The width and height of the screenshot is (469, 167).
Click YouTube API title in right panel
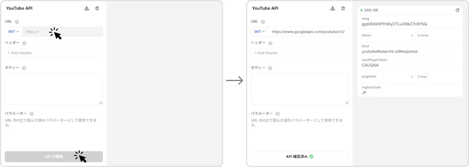(265, 8)
